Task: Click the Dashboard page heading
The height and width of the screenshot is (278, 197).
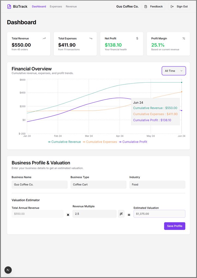Action: 22,22
